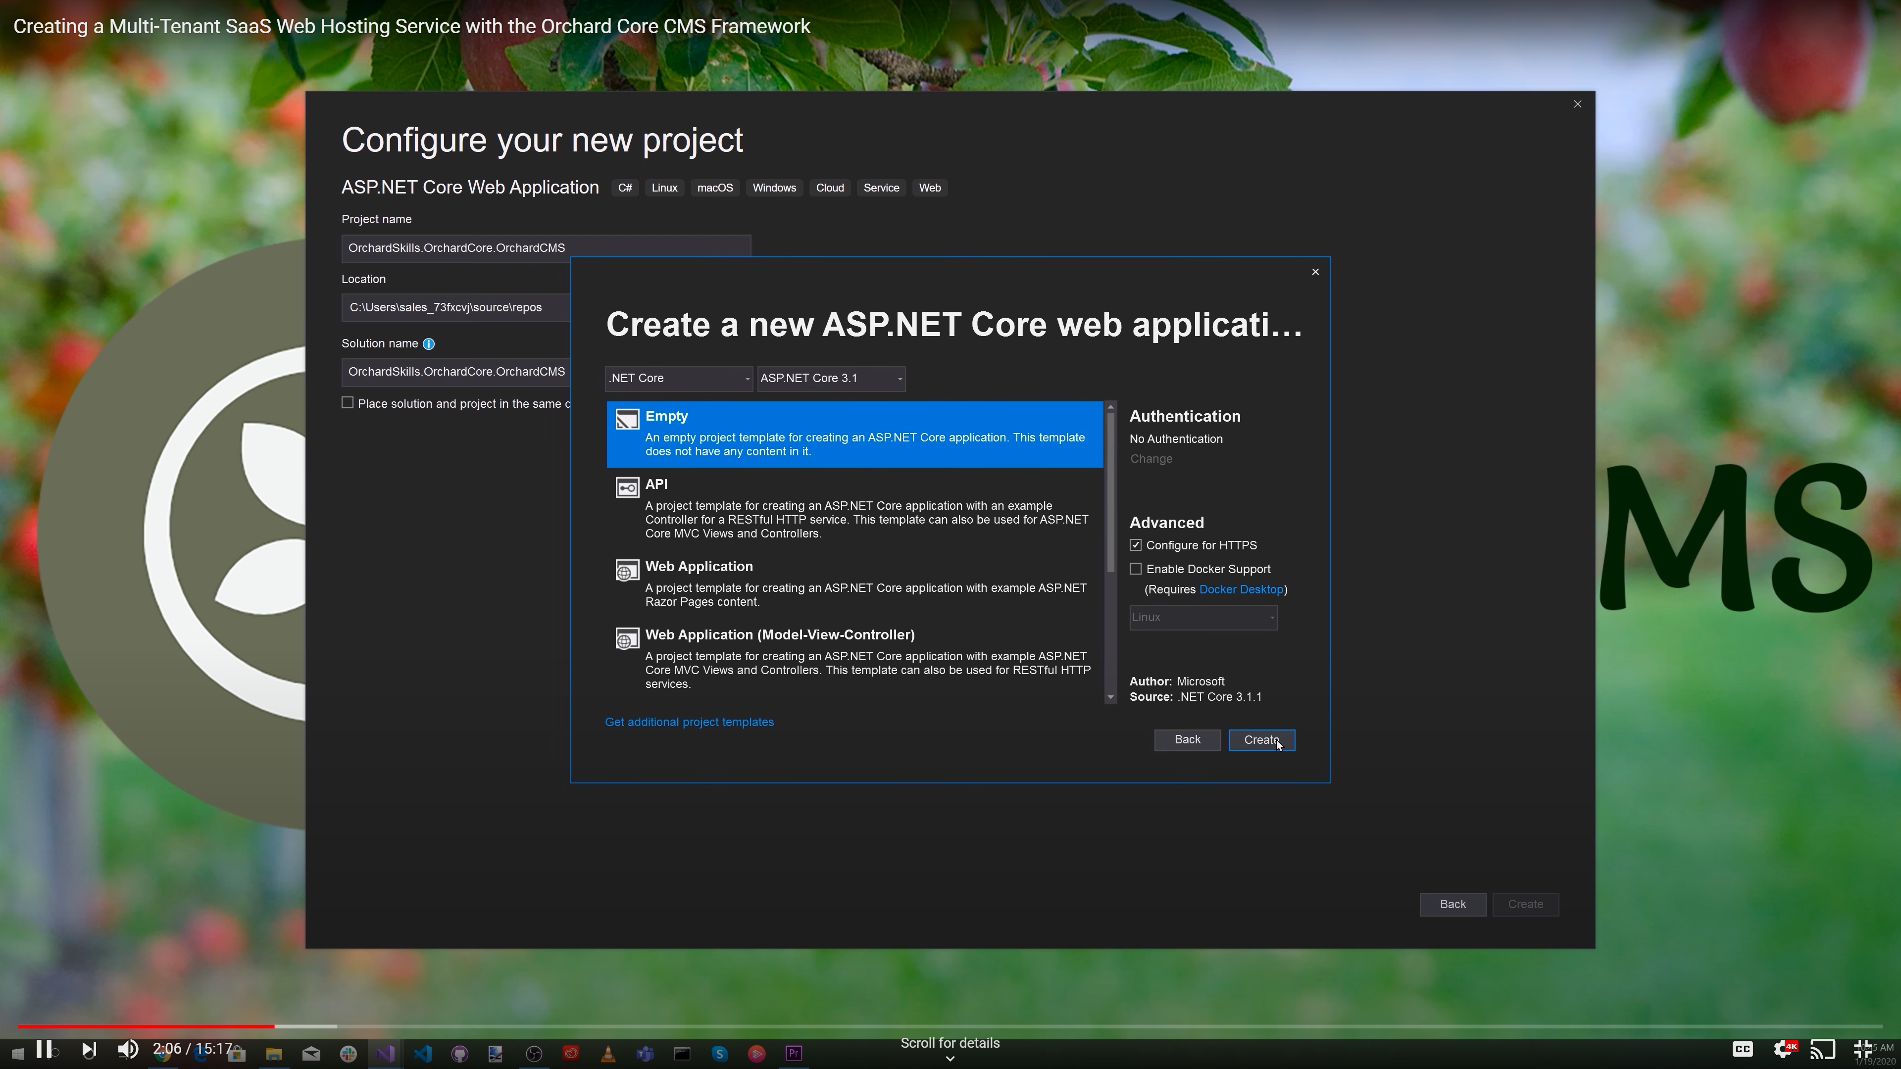Open Skype from the taskbar

719,1054
